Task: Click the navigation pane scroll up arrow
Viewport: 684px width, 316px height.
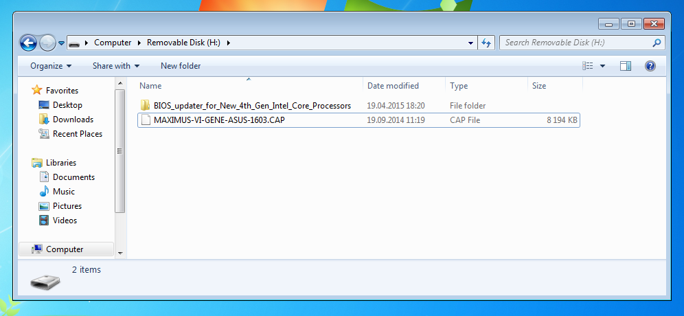Action: click(x=120, y=82)
